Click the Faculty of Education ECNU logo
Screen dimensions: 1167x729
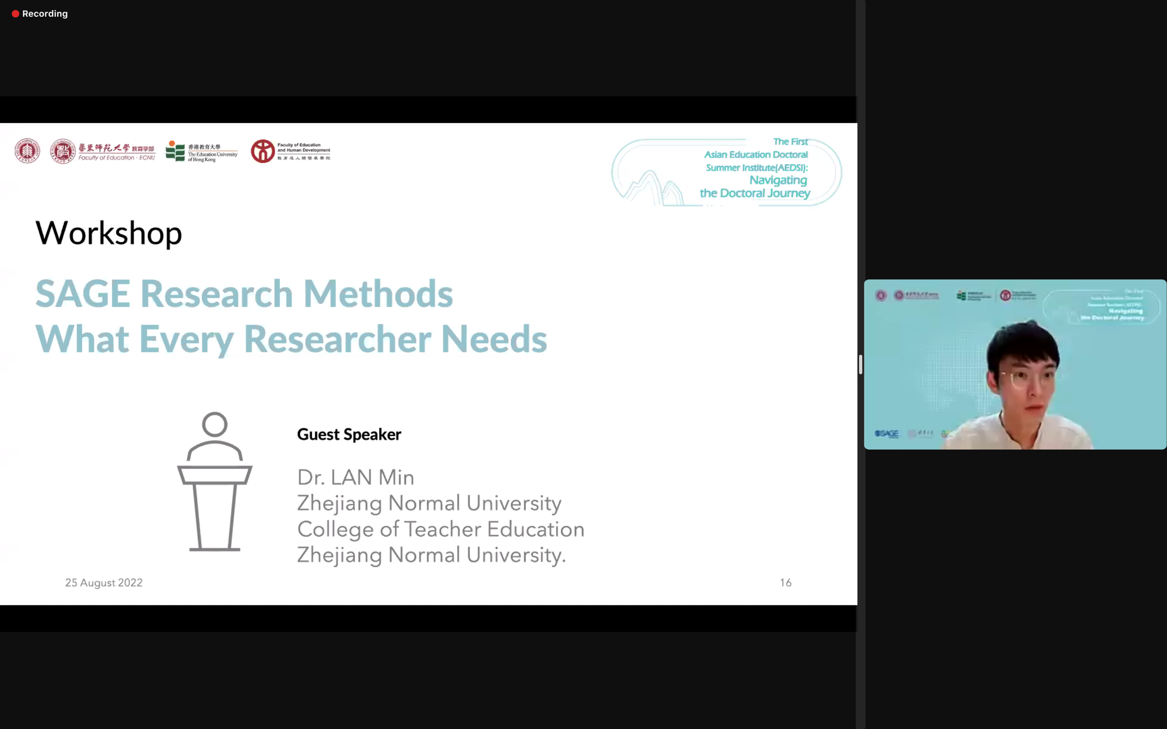click(103, 151)
